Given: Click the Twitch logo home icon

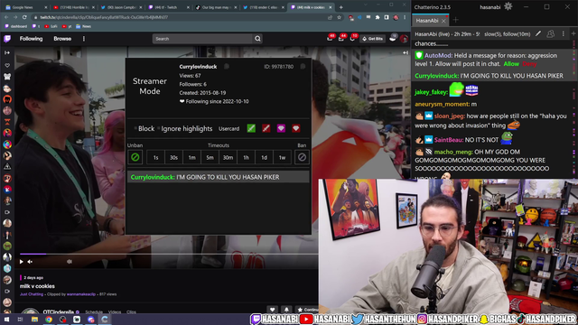Looking at the screenshot, I should click(7, 39).
